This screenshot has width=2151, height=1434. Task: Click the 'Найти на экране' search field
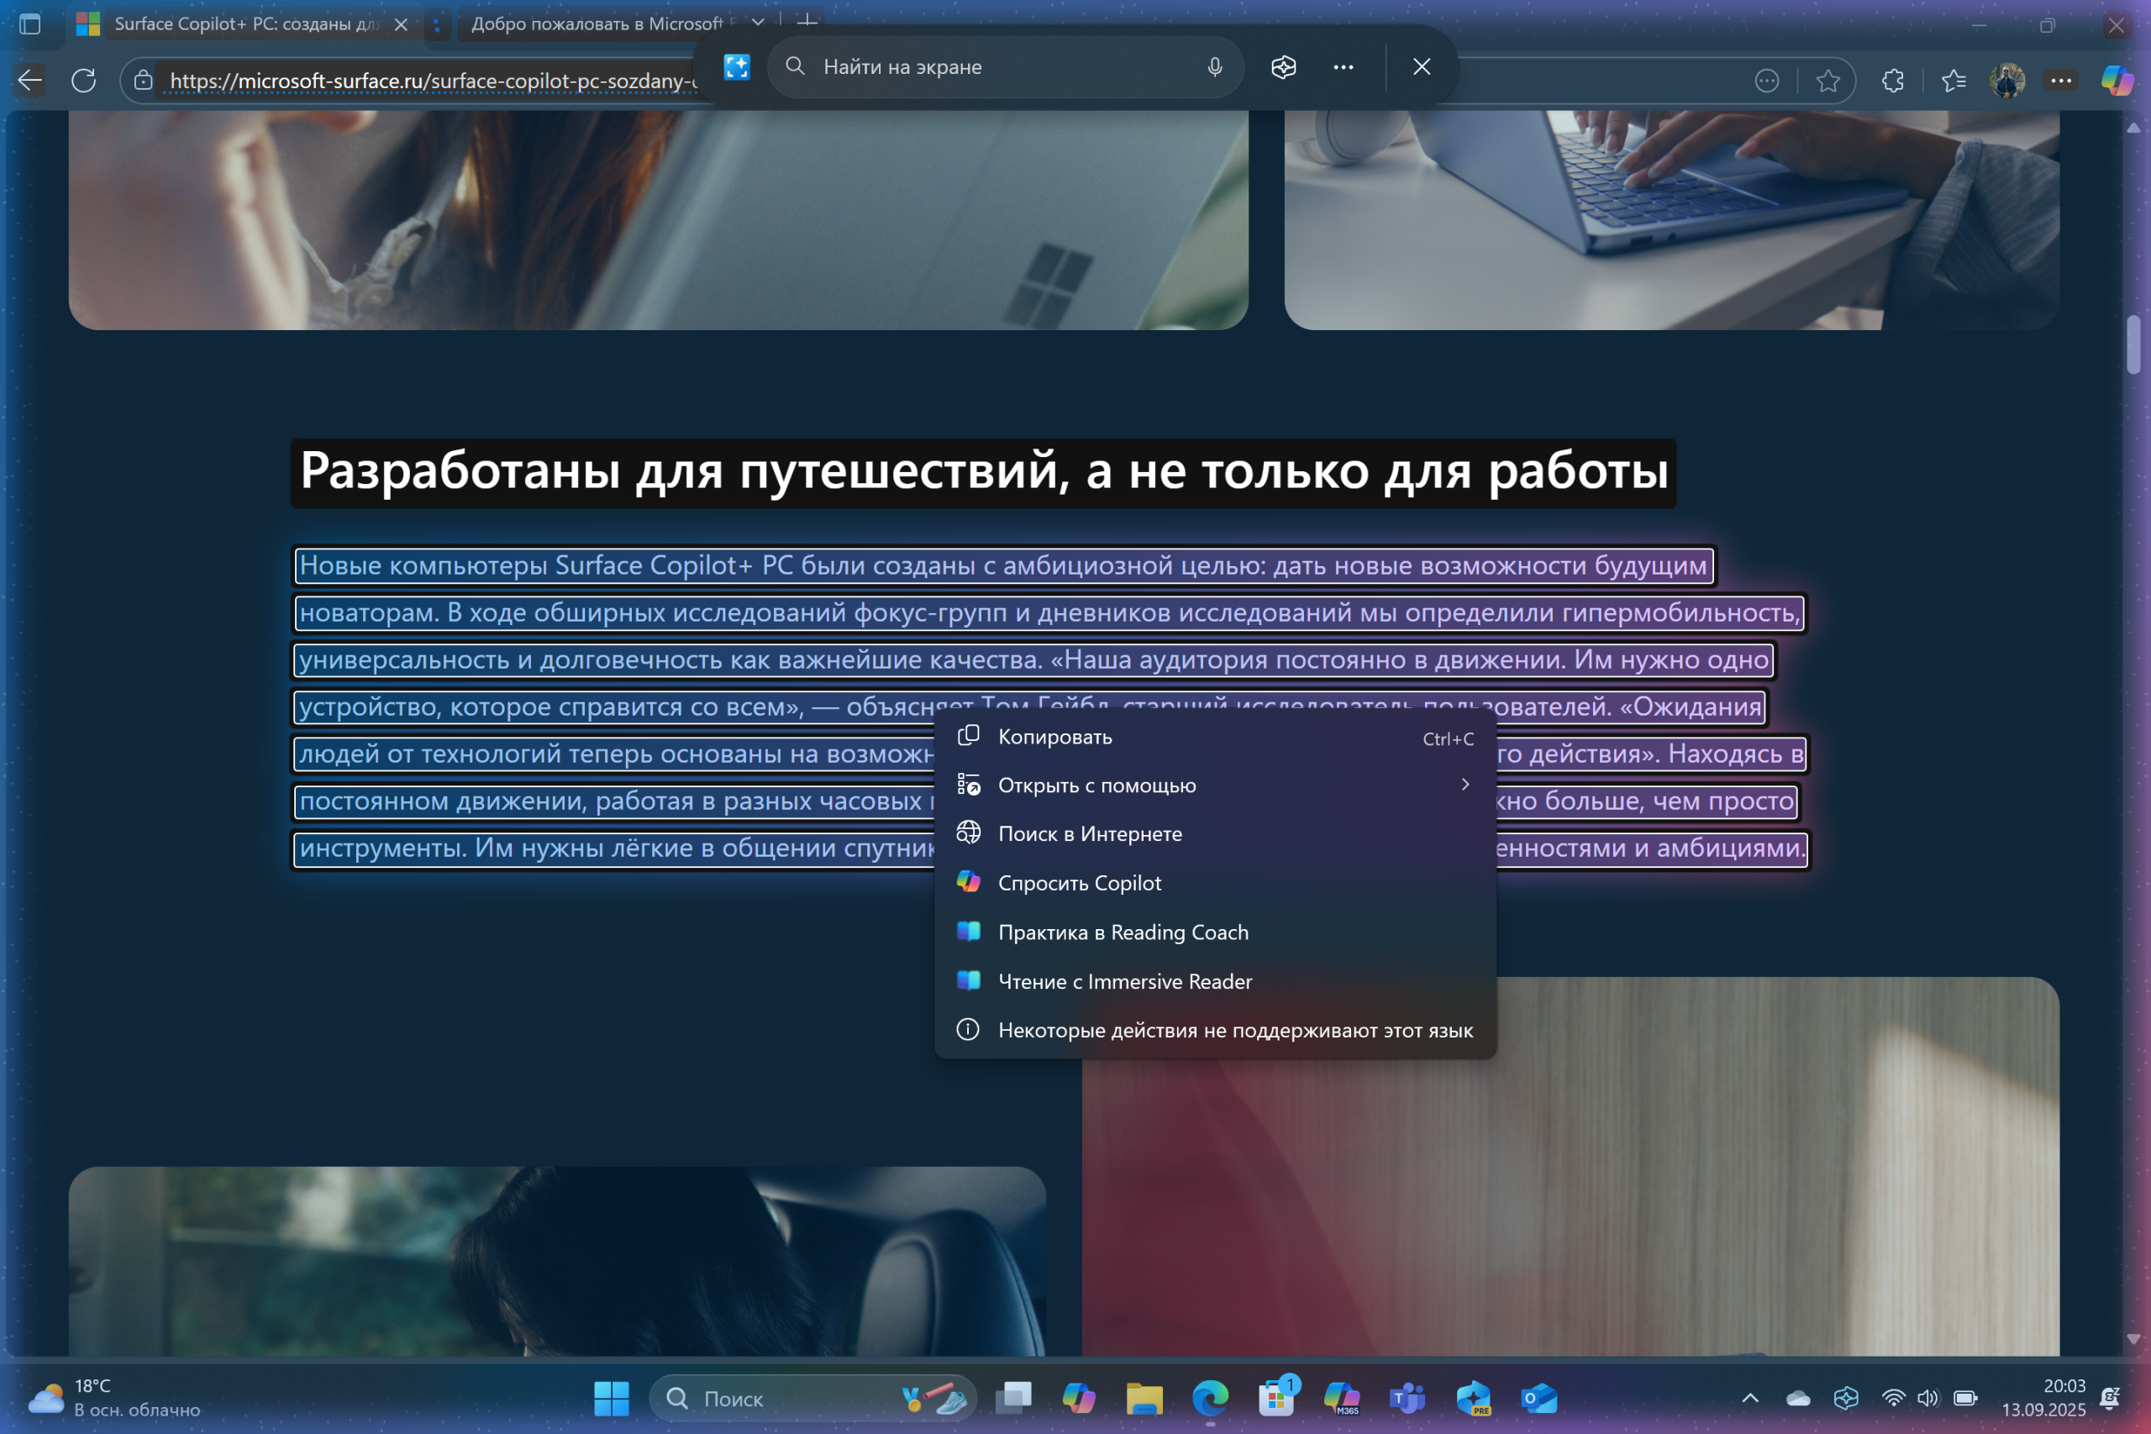[x=1005, y=66]
